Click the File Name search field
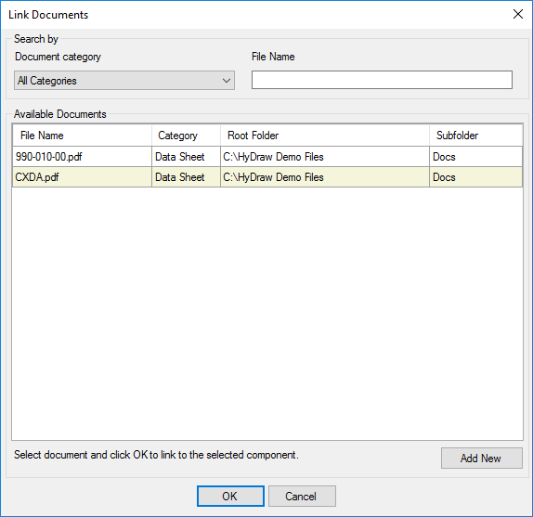Viewport: 533px width, 517px height. coord(382,80)
